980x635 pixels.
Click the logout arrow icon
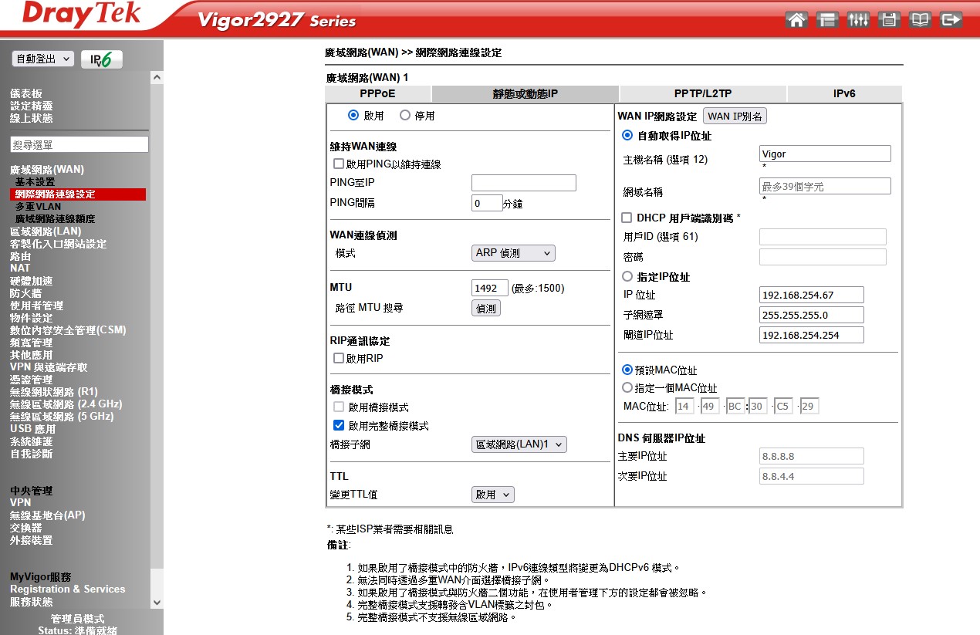pyautogui.click(x=951, y=20)
